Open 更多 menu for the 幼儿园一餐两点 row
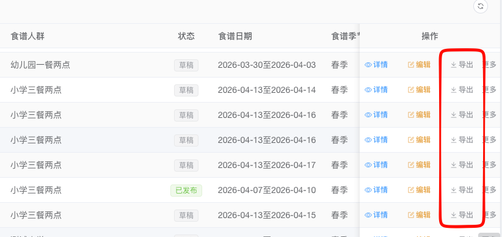Image resolution: width=502 pixels, height=237 pixels. coord(489,65)
